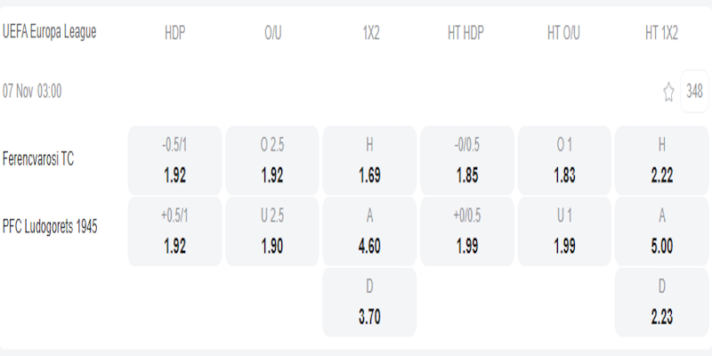Open the 348 more markets button
Image resolution: width=712 pixels, height=356 pixels.
pos(694,92)
